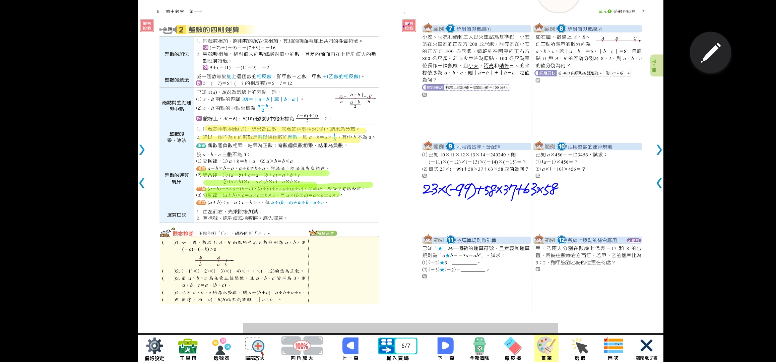Viewport: 776px width, 362px height.
Task: Open the 工具箱 toolbox
Action: [188, 349]
